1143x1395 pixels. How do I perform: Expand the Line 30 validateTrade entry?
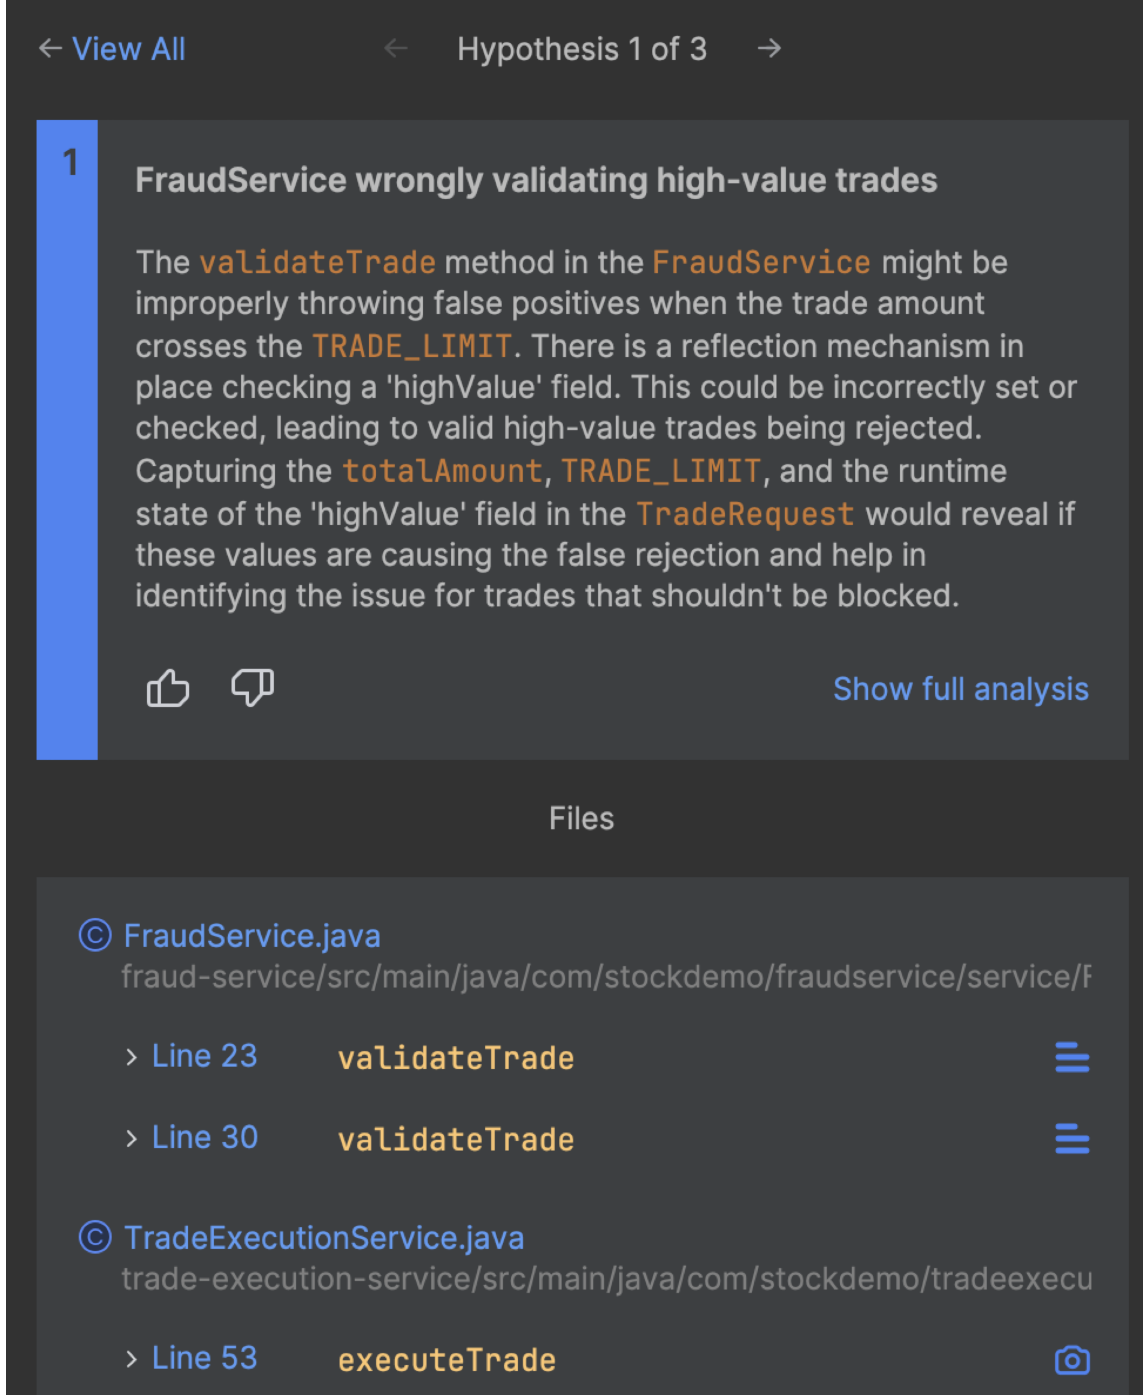(131, 1139)
